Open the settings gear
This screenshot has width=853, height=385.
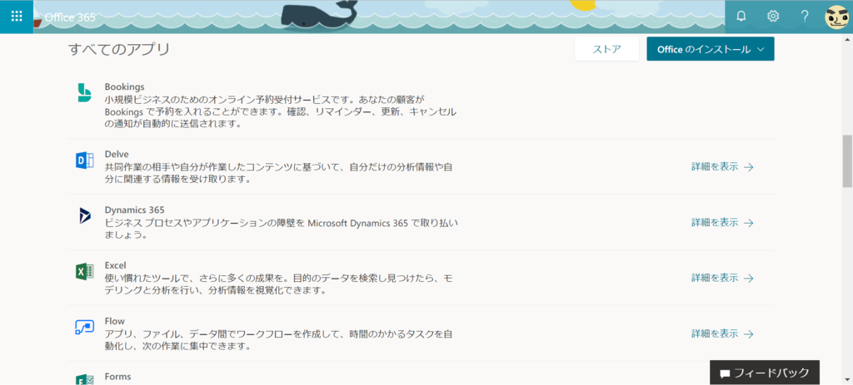[x=772, y=17]
